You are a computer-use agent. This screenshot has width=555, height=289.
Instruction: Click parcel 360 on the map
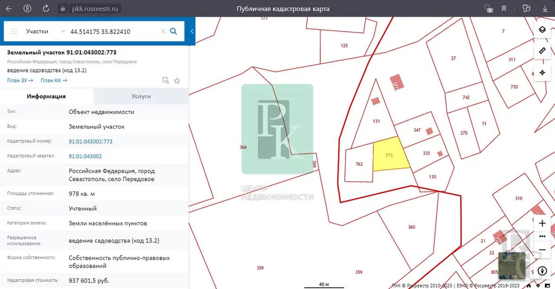pos(411,227)
